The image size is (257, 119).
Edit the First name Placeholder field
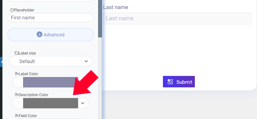click(x=51, y=18)
